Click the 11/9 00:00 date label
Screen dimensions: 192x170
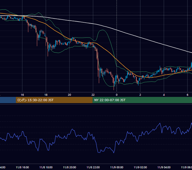[x=117, y=167]
